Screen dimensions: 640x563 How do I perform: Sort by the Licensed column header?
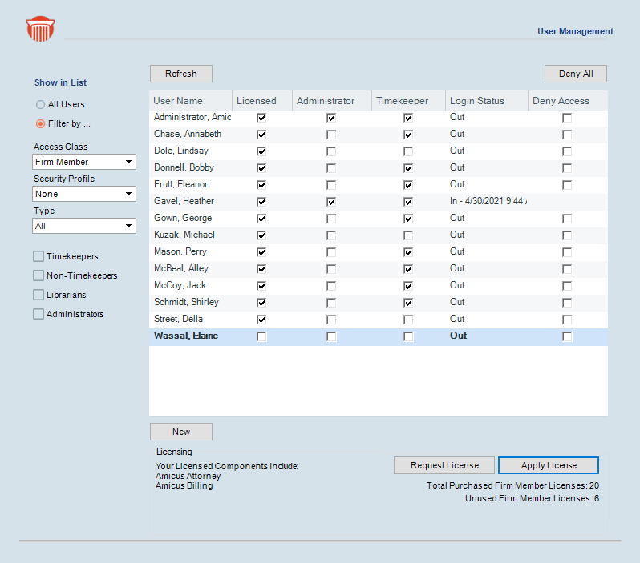[262, 101]
